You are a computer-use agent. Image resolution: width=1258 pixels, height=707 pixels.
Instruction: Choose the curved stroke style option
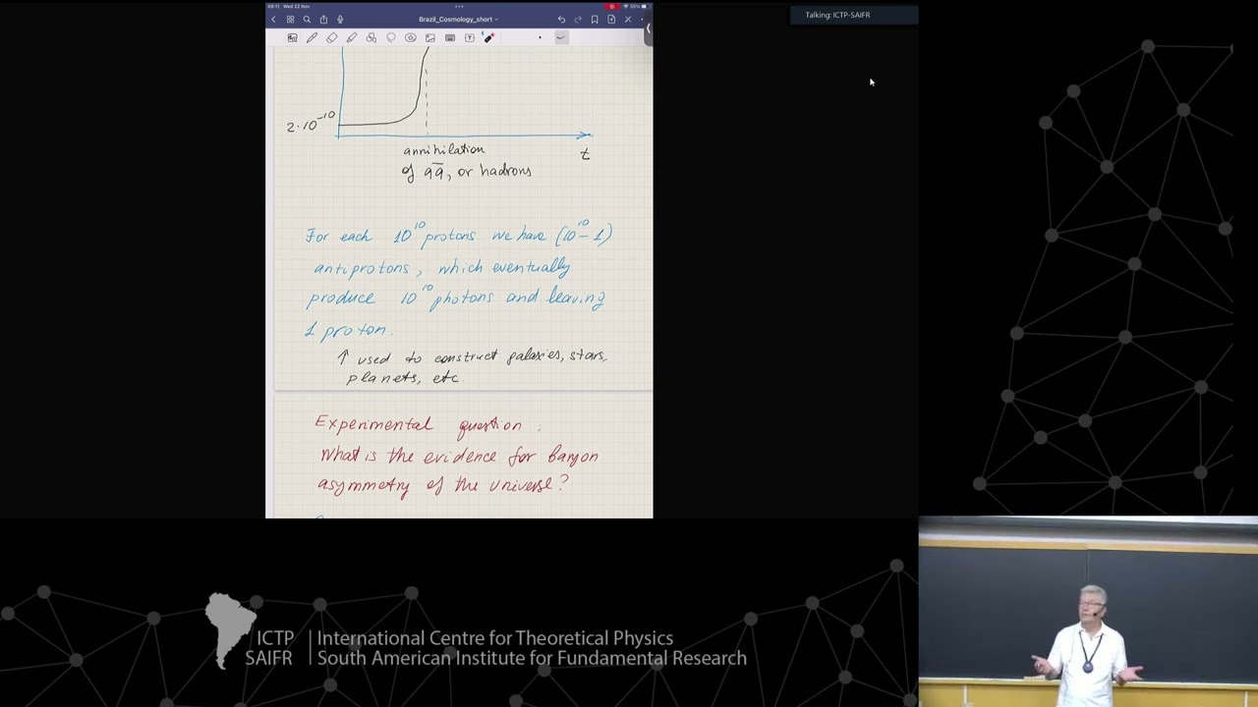pyautogui.click(x=561, y=37)
